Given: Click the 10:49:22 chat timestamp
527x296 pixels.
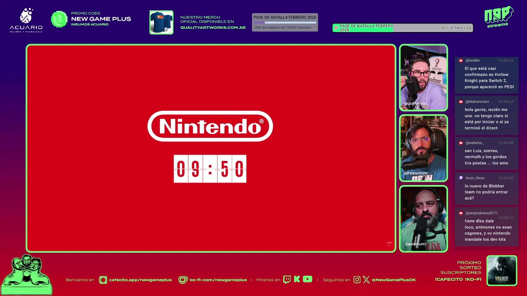Looking at the screenshot, I should 506,60.
